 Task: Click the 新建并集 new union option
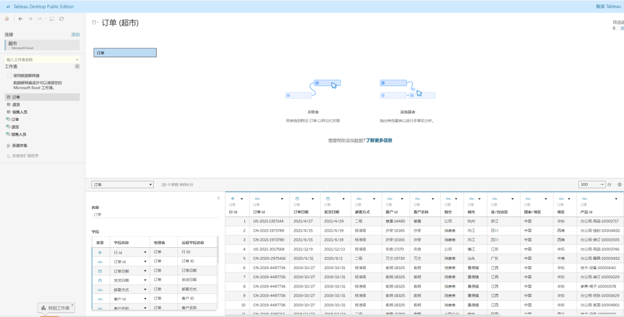coord(20,146)
